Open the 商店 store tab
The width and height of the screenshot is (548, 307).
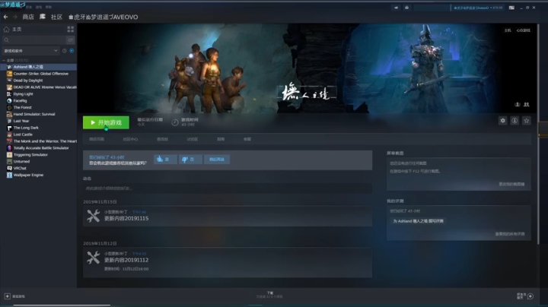point(28,17)
